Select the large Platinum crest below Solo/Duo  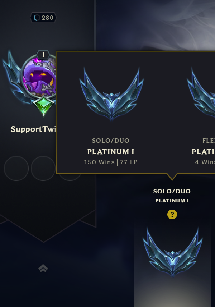point(172,252)
